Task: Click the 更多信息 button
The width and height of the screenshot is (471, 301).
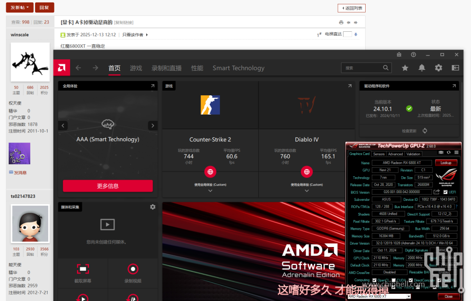Action: point(107,185)
